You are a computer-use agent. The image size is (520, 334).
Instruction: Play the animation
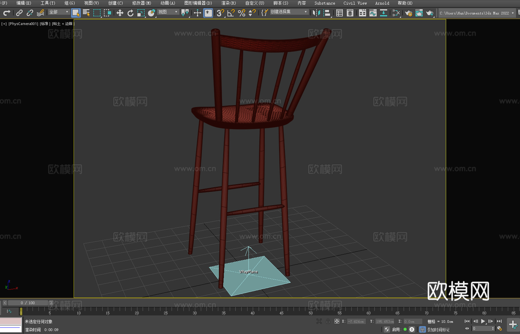pos(483,321)
